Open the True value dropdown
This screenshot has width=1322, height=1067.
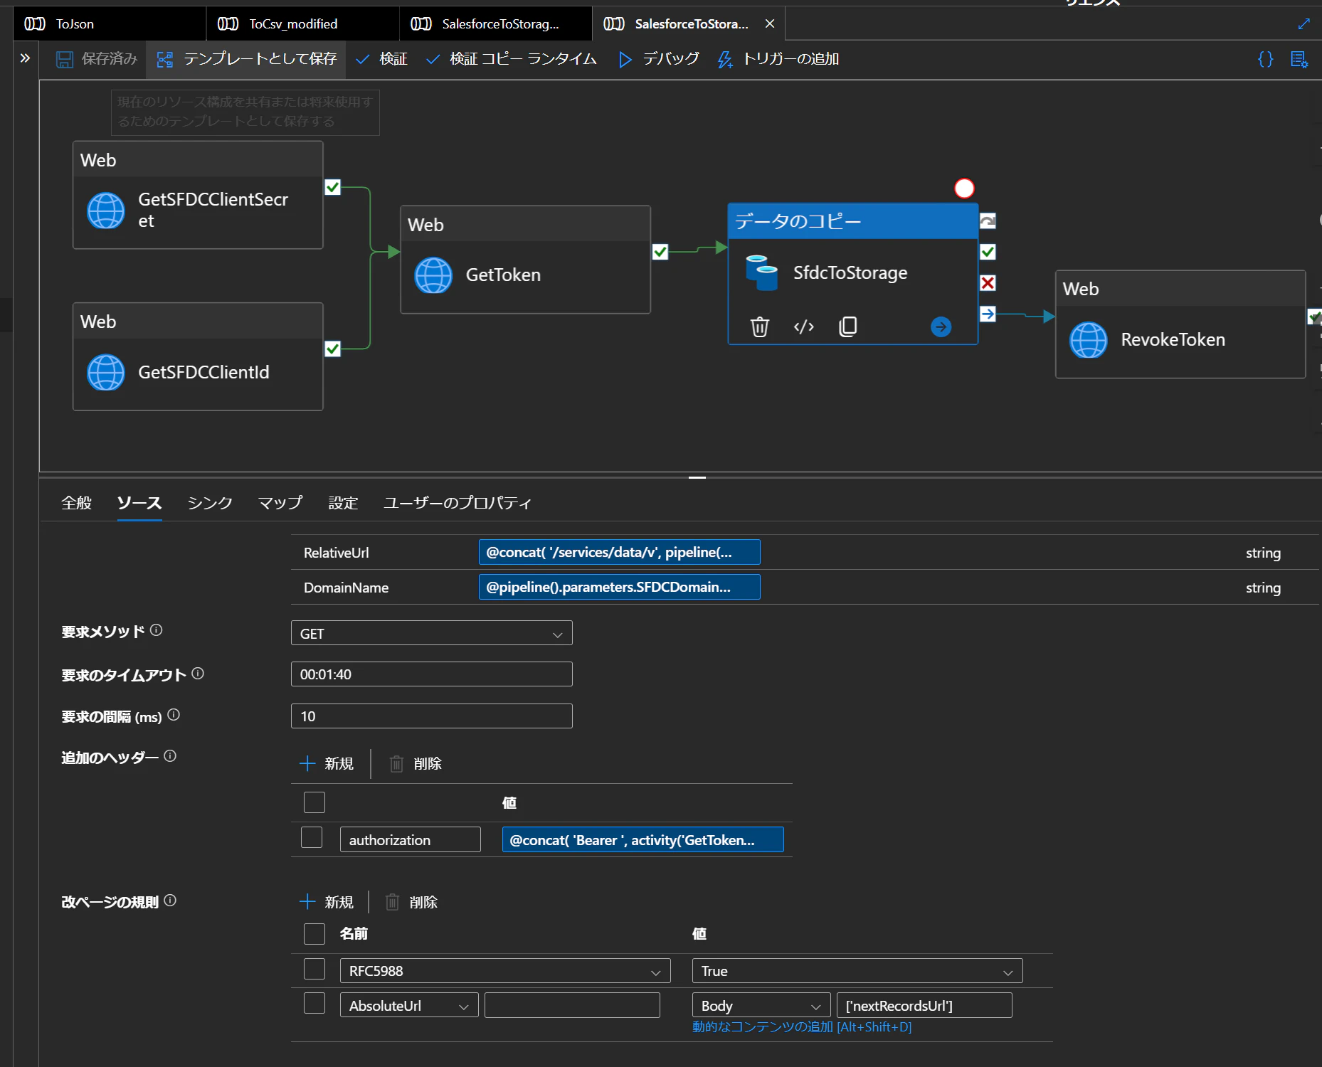click(x=857, y=971)
